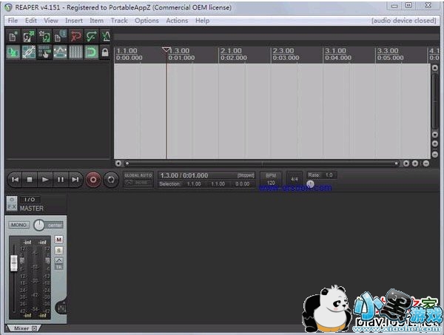This screenshot has height=335, width=444.
Task: Open the Insert menu
Action: tap(74, 21)
